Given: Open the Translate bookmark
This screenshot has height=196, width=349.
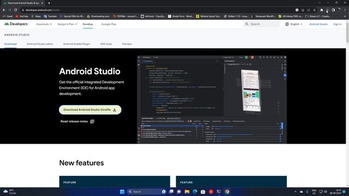Looking at the screenshot, I should pos(50,16).
